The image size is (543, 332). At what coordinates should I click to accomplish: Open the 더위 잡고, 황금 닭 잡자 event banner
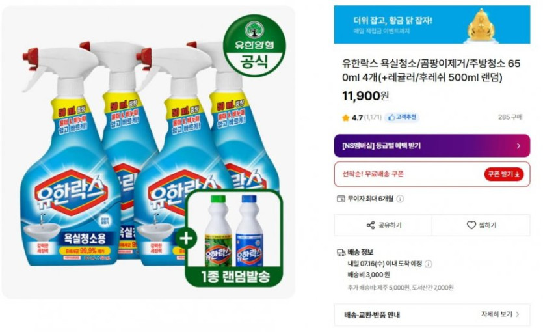pos(432,25)
